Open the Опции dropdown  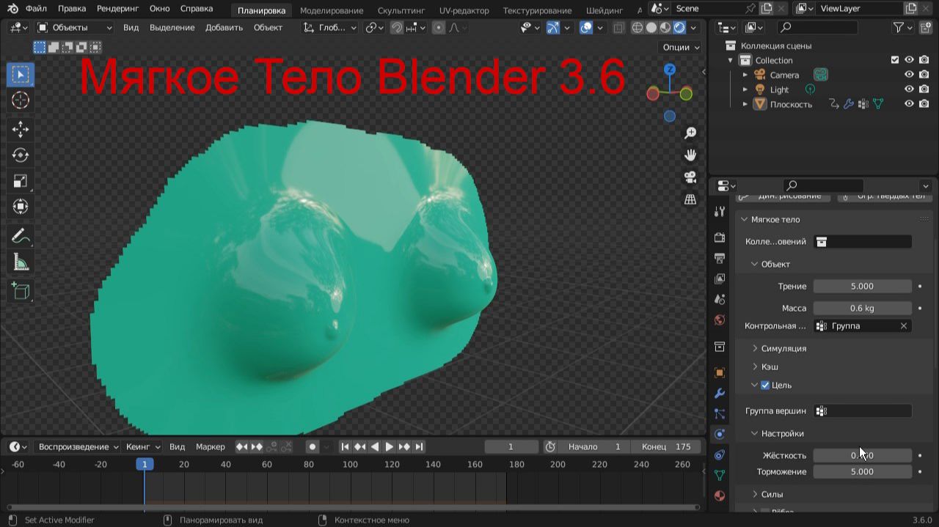click(x=682, y=47)
